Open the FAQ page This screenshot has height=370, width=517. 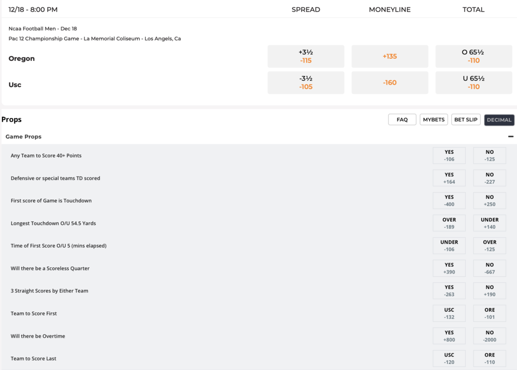click(x=402, y=120)
